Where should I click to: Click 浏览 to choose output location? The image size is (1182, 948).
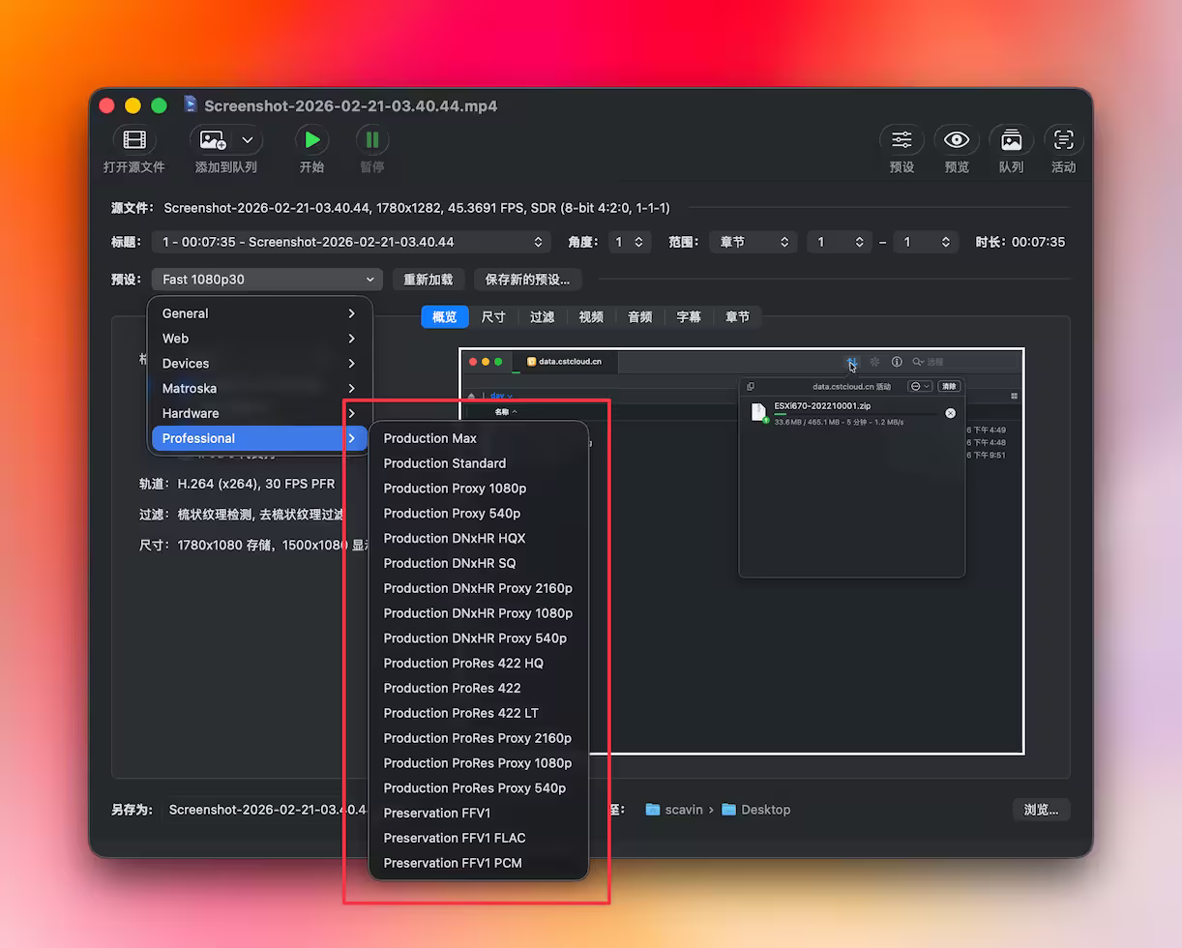1041,810
